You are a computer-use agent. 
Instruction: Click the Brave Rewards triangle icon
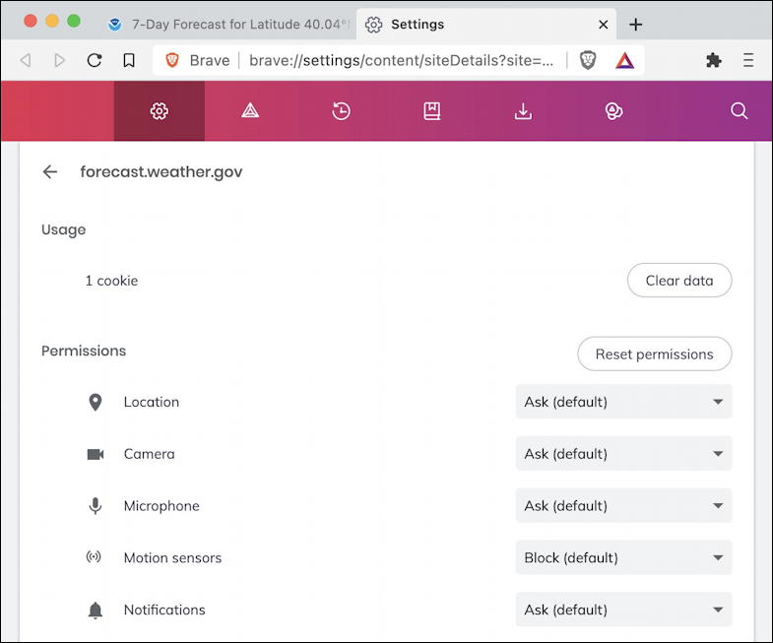[624, 60]
